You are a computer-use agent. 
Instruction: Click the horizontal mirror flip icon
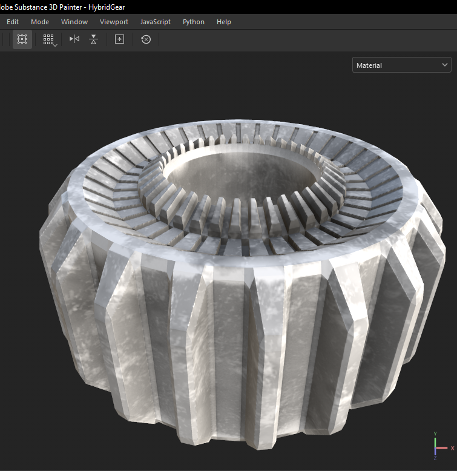(x=74, y=39)
